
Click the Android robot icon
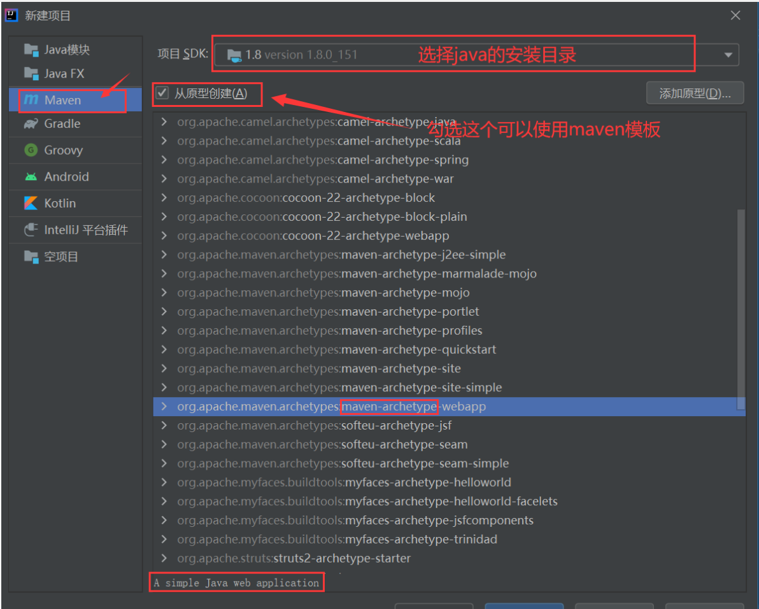31,176
